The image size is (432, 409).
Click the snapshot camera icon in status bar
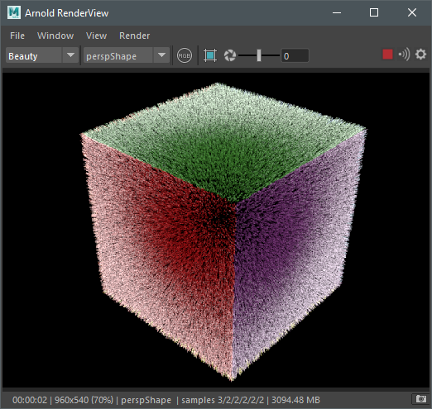[420, 399]
